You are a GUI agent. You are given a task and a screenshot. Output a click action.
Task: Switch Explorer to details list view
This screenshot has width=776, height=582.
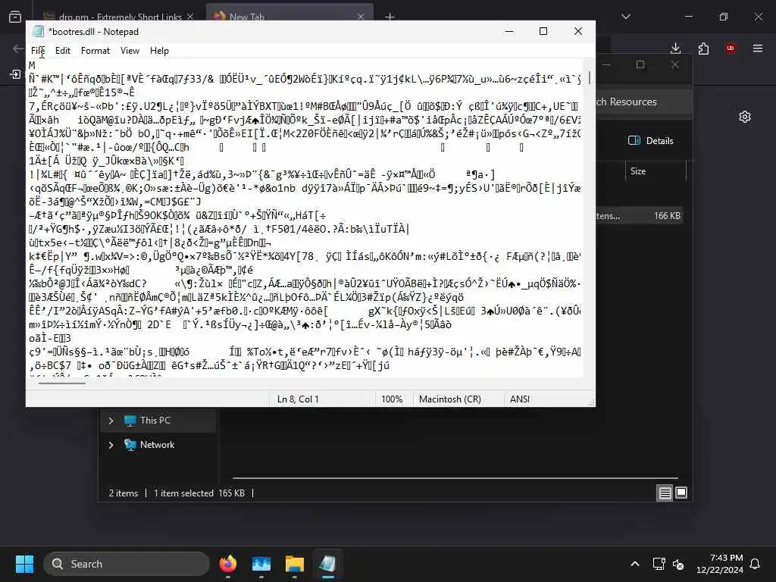[x=665, y=493]
